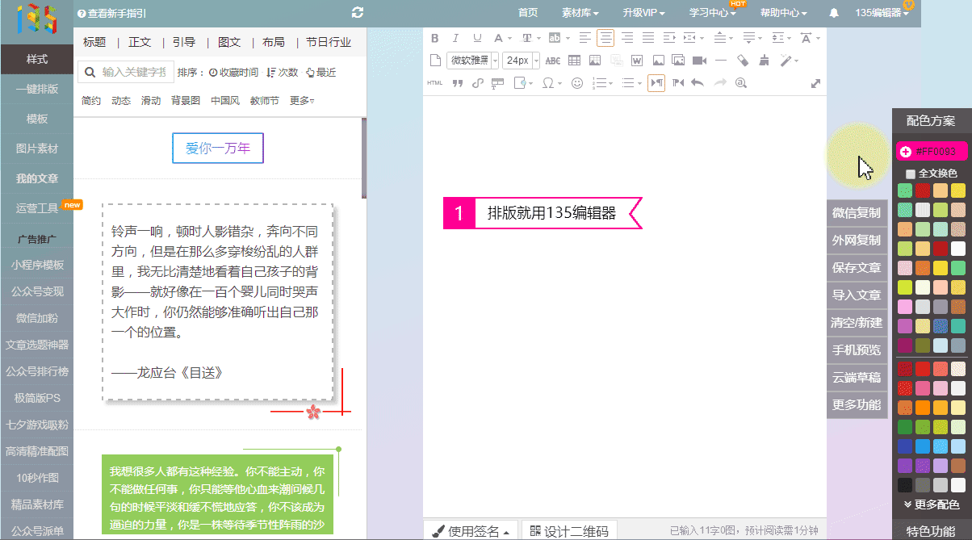The image size is (972, 540).
Task: Toggle left-to-right text direction
Action: click(656, 82)
